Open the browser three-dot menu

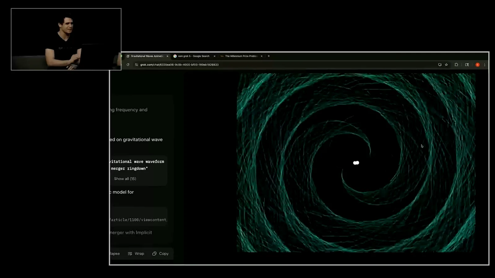click(x=484, y=65)
